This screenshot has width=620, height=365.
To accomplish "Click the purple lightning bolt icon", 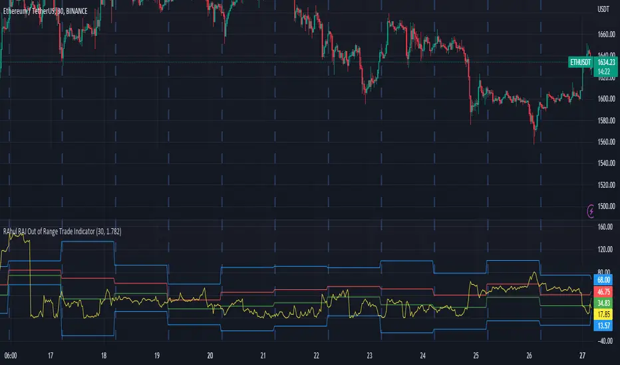I will [591, 211].
